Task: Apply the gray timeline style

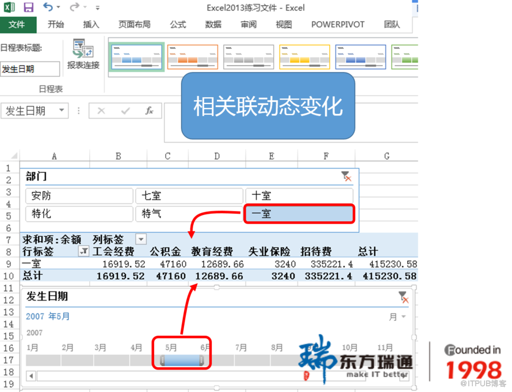Action: pyautogui.click(x=249, y=57)
